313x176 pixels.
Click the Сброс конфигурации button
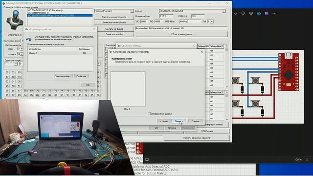tap(181, 34)
